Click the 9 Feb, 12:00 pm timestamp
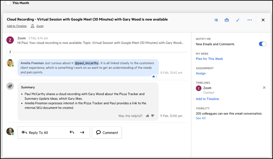Screen dimensions: 273x159 click(171, 116)
